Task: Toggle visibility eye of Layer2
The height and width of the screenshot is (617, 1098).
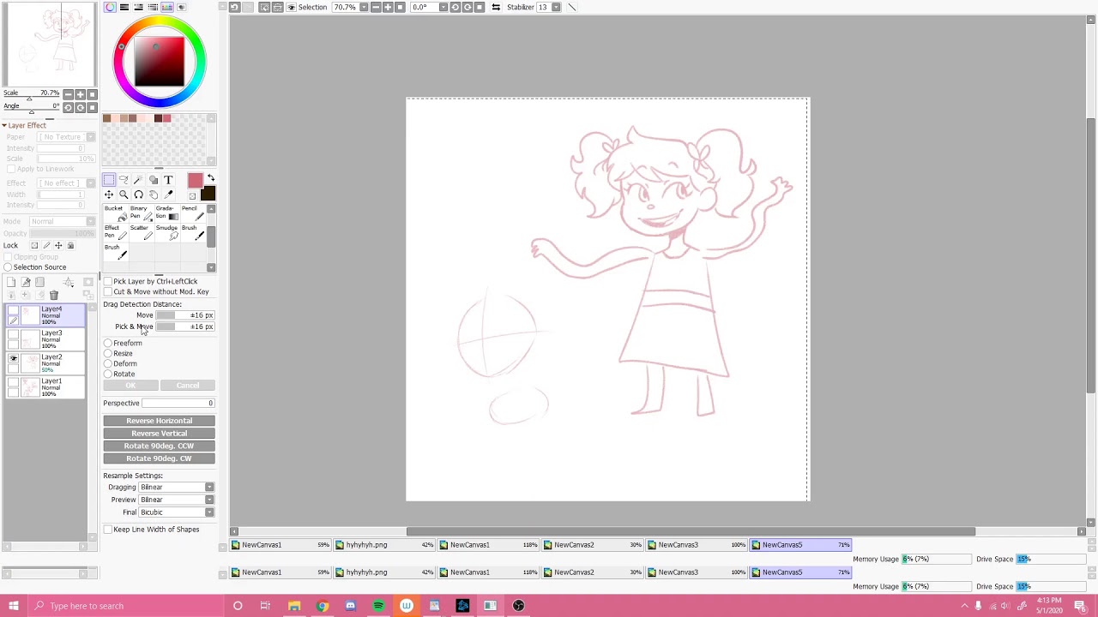Action: pyautogui.click(x=13, y=358)
